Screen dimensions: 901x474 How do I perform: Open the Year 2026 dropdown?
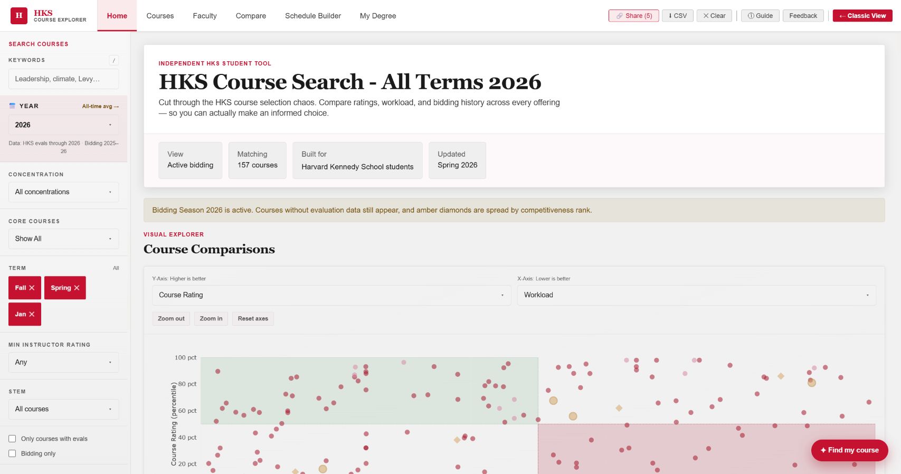point(63,125)
